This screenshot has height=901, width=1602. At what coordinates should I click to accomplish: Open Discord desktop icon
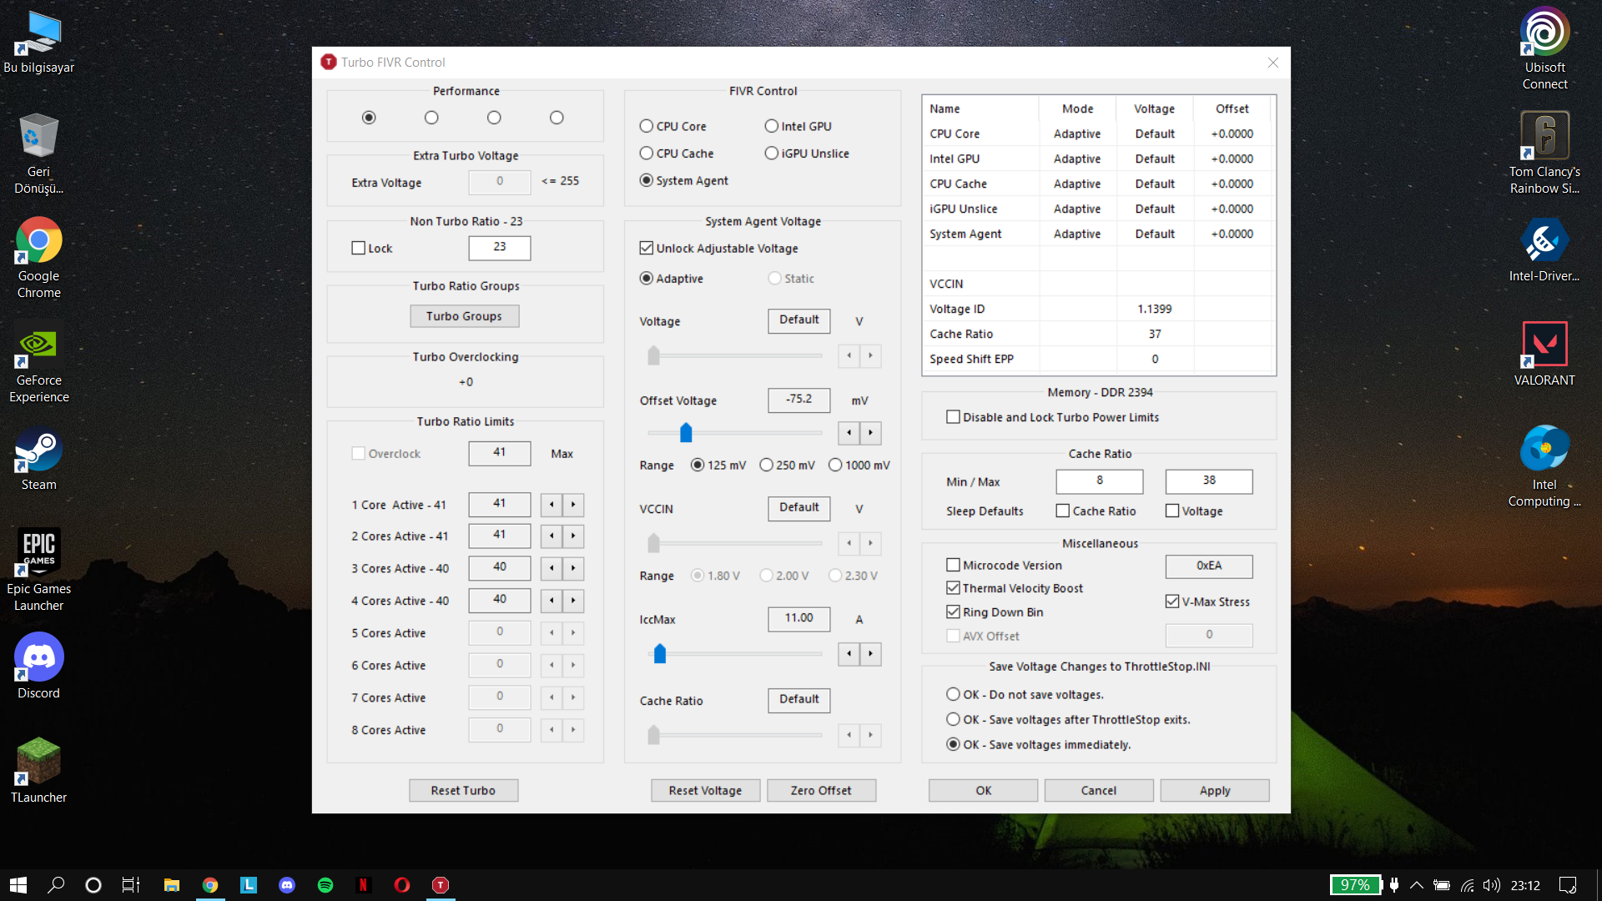click(x=38, y=657)
